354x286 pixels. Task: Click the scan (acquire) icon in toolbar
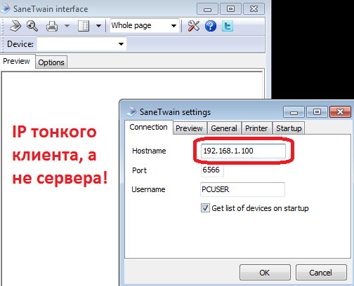coord(15,26)
